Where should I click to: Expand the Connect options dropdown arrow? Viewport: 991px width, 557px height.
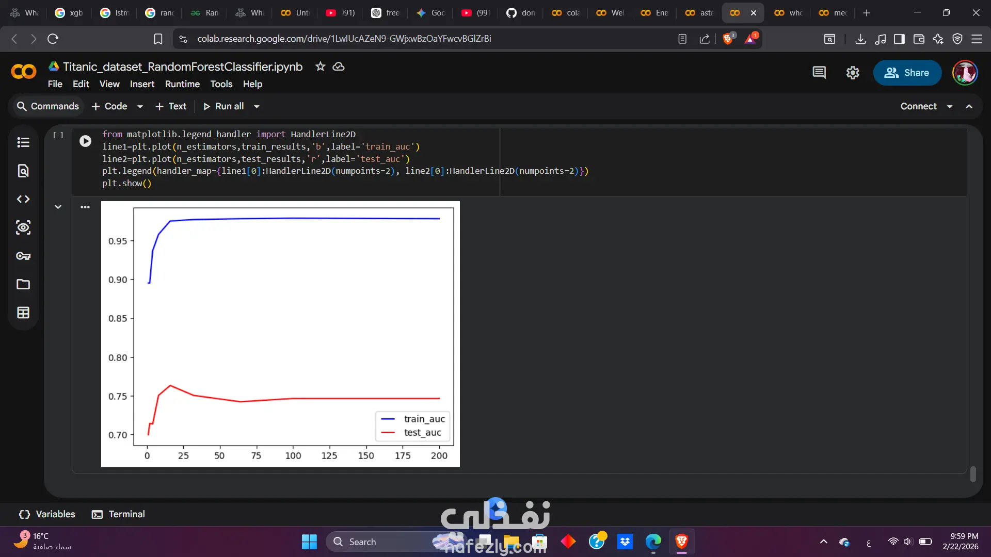pos(950,107)
